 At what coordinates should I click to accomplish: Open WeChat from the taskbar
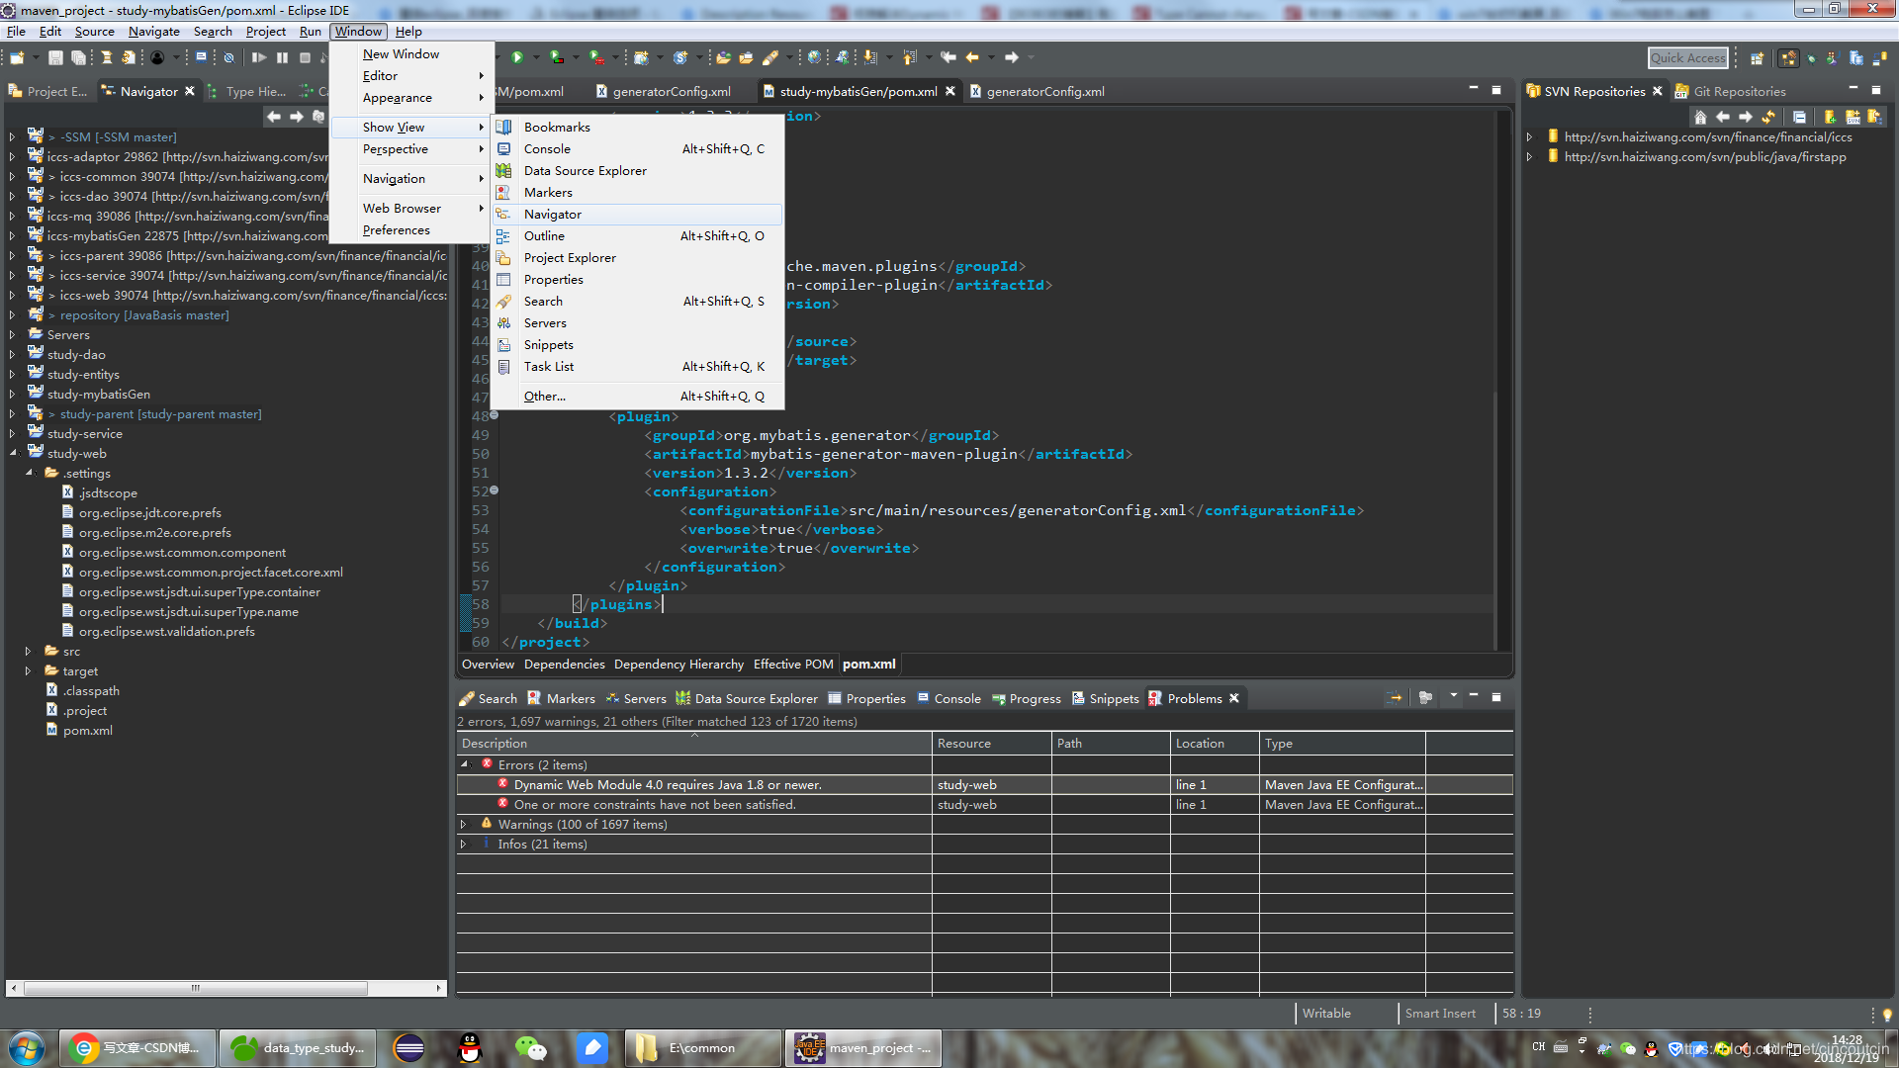click(530, 1048)
